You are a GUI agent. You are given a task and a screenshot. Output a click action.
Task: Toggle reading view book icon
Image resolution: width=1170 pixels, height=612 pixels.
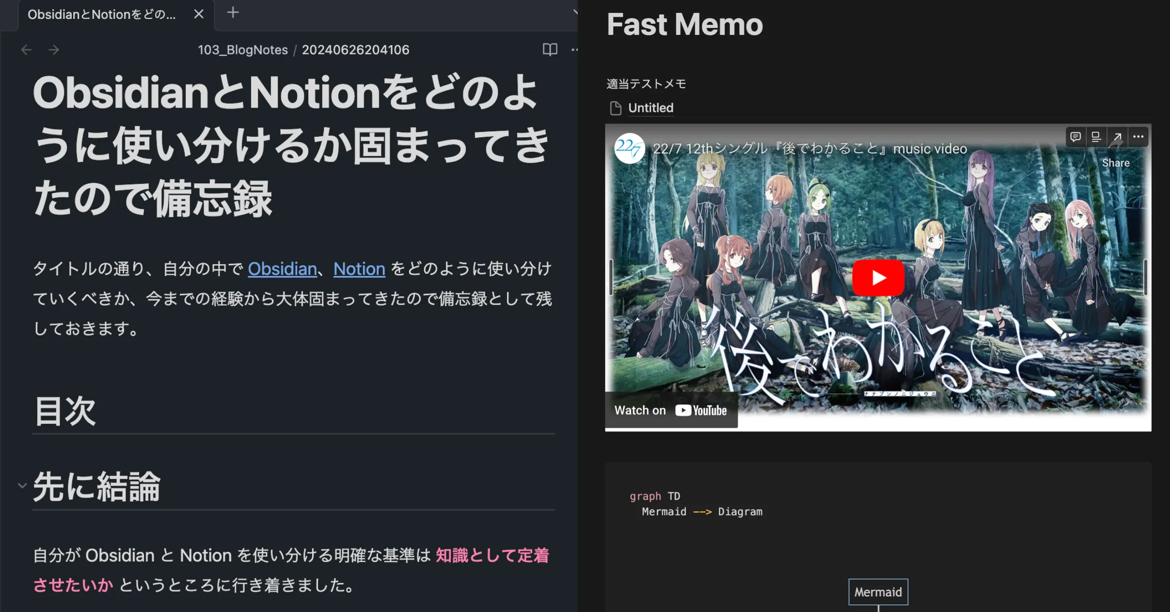tap(550, 49)
